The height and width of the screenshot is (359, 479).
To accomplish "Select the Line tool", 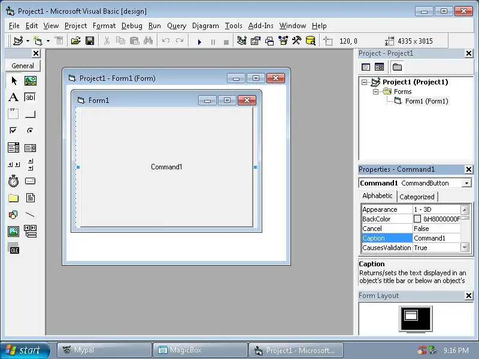I will (31, 215).
